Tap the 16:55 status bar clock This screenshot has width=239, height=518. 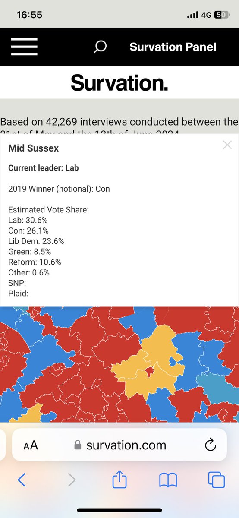tap(29, 15)
